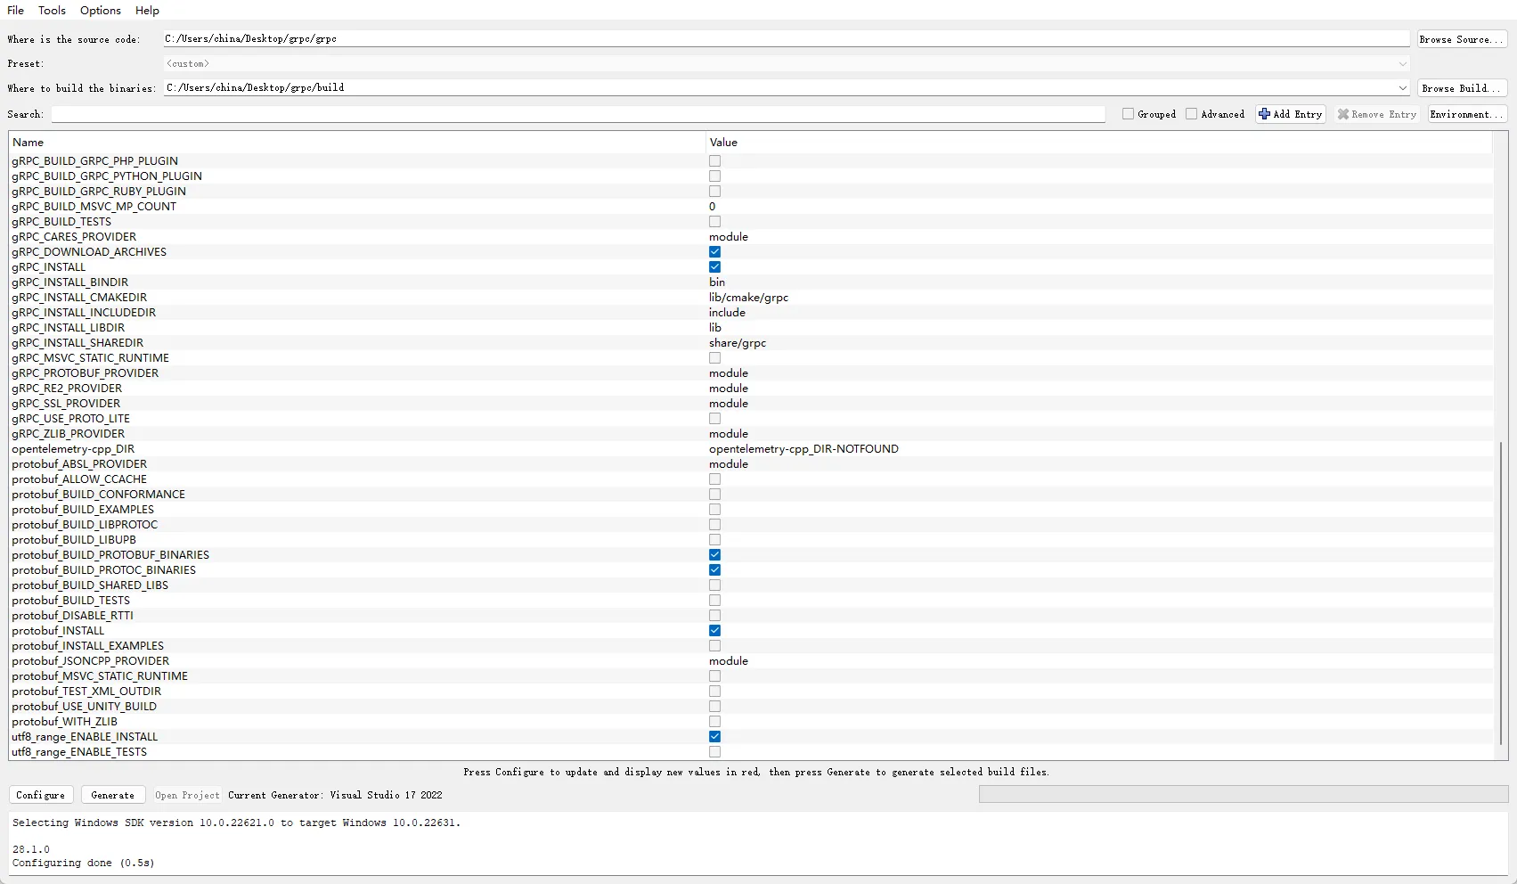
Task: Enable protobuf_BUILD_CONFORMANCE checkbox
Action: (714, 495)
